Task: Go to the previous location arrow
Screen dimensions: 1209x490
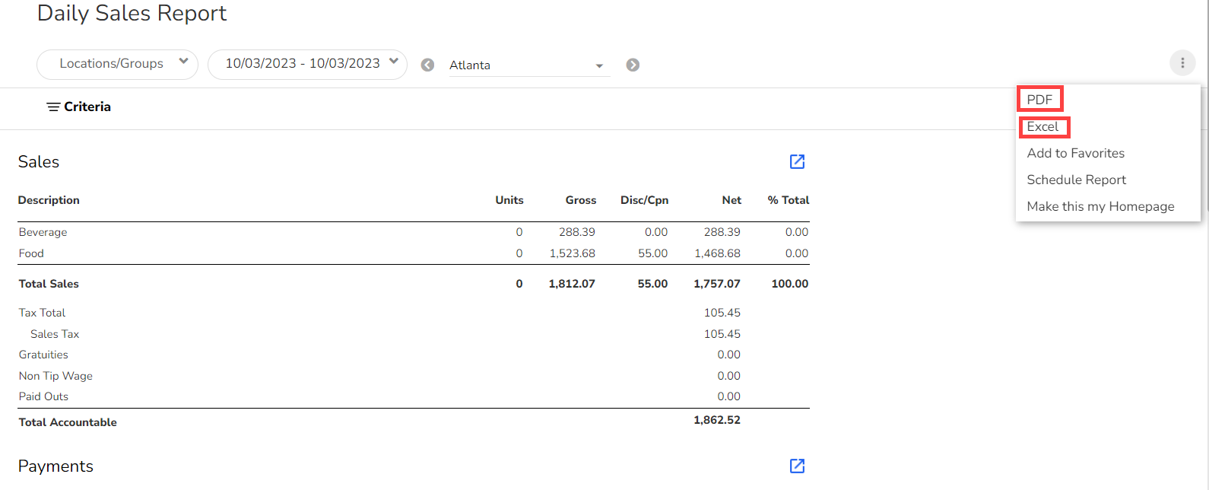Action: pos(427,65)
